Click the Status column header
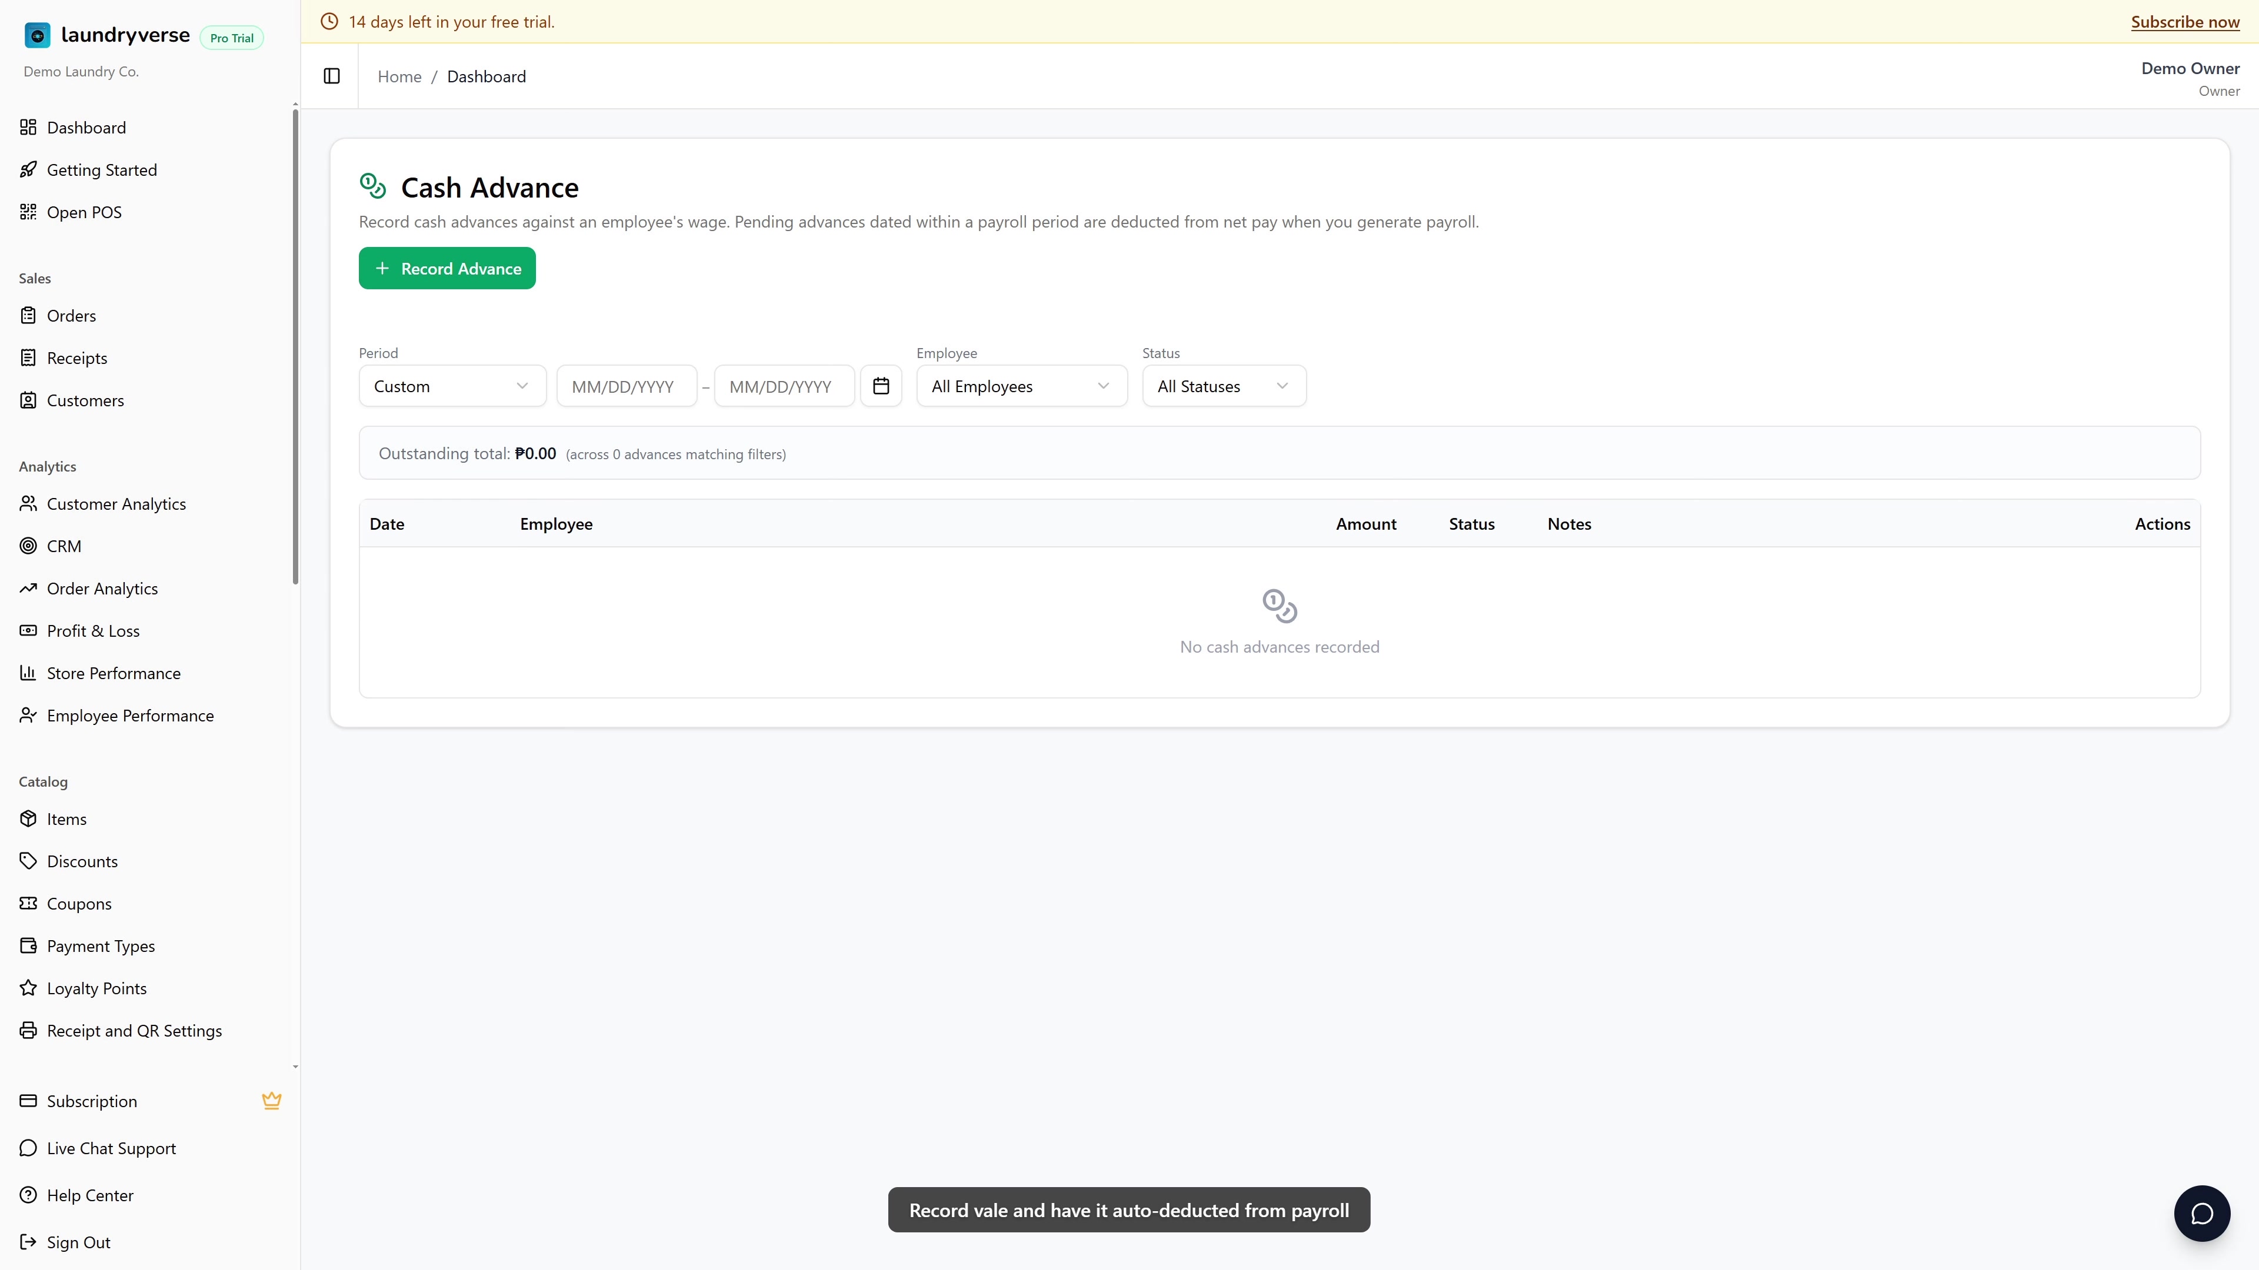The width and height of the screenshot is (2259, 1270). click(1471, 523)
